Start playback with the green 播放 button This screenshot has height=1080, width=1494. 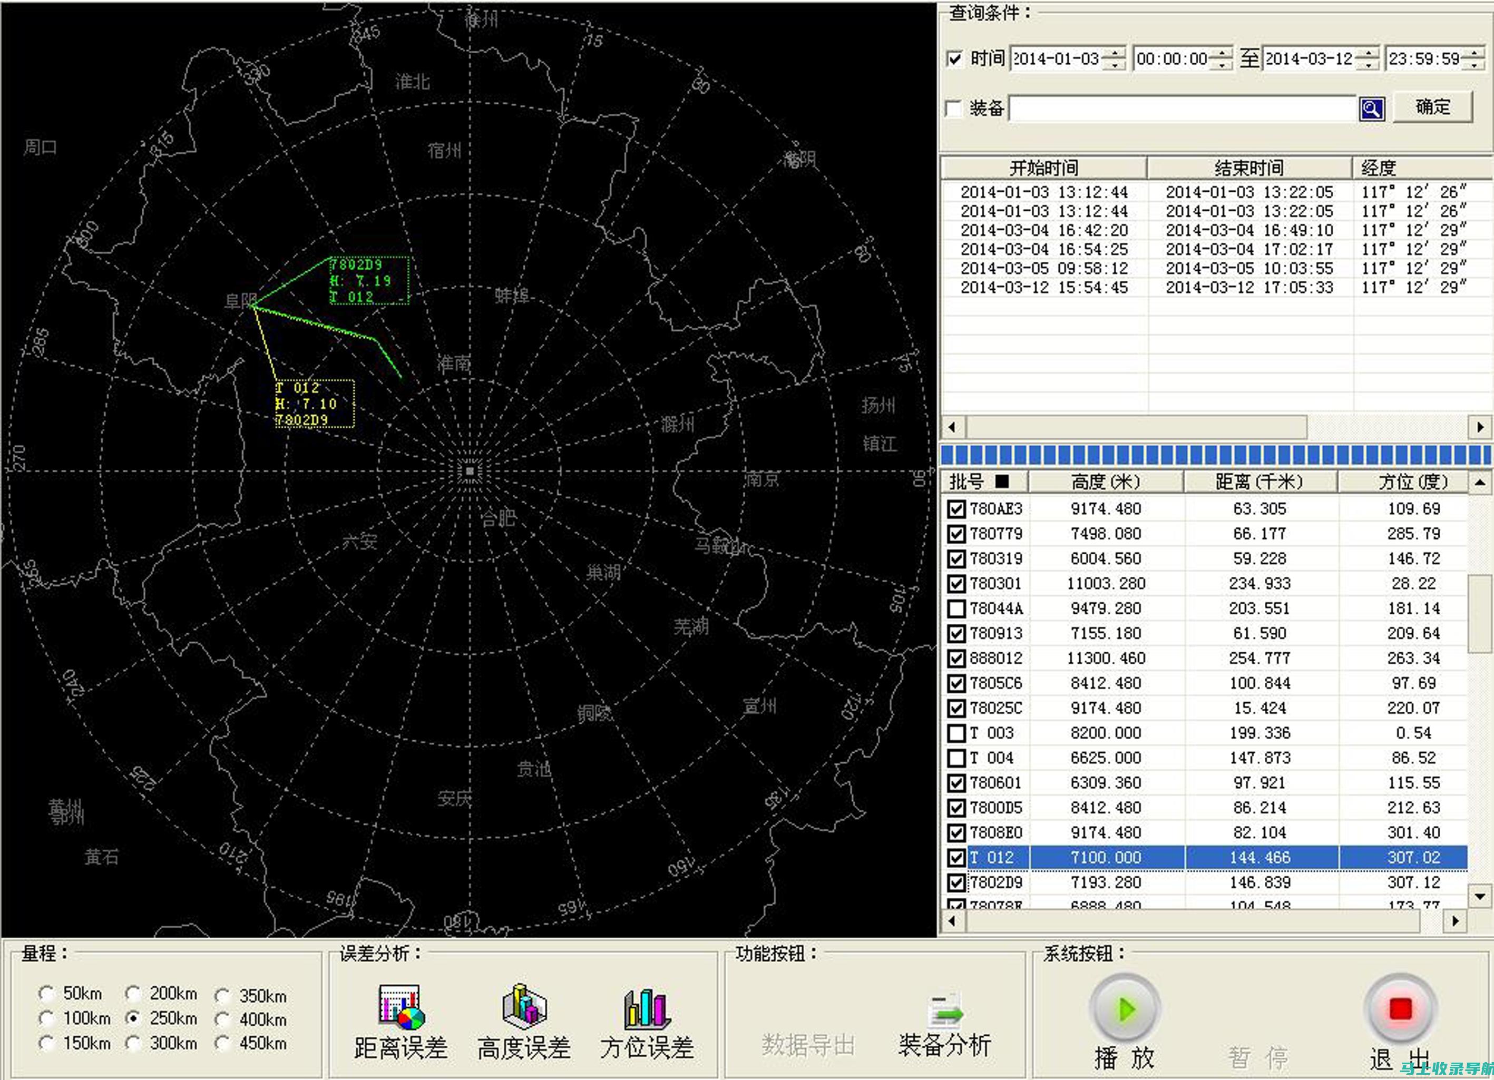pos(1125,1009)
